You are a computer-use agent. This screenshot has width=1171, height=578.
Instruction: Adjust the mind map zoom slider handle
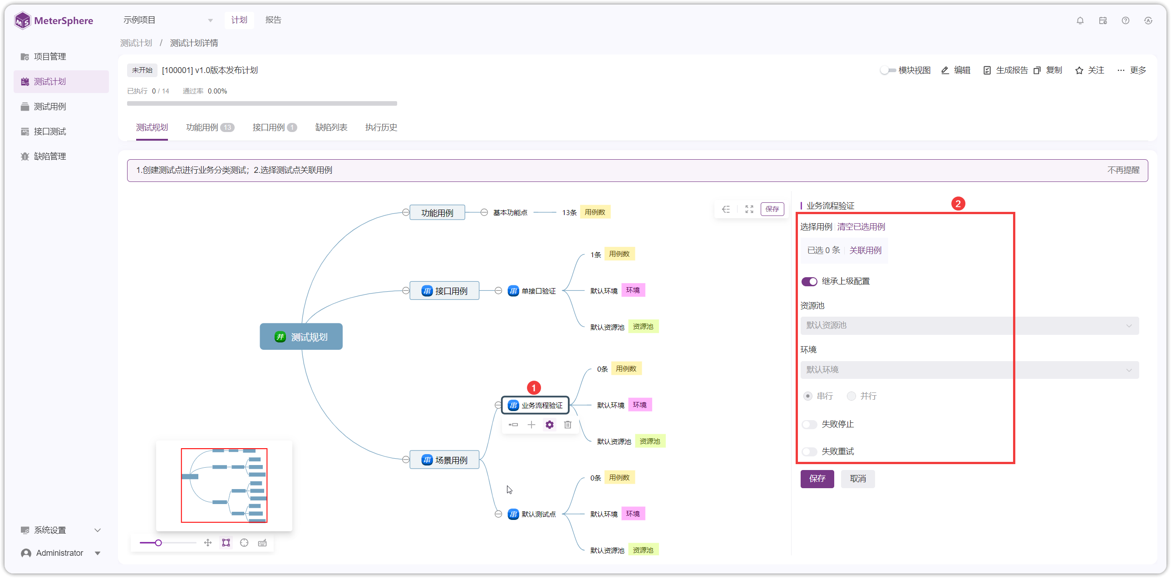tap(158, 543)
